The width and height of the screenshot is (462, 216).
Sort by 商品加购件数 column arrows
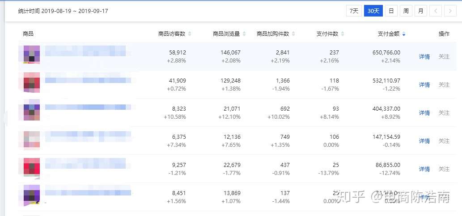[293, 34]
